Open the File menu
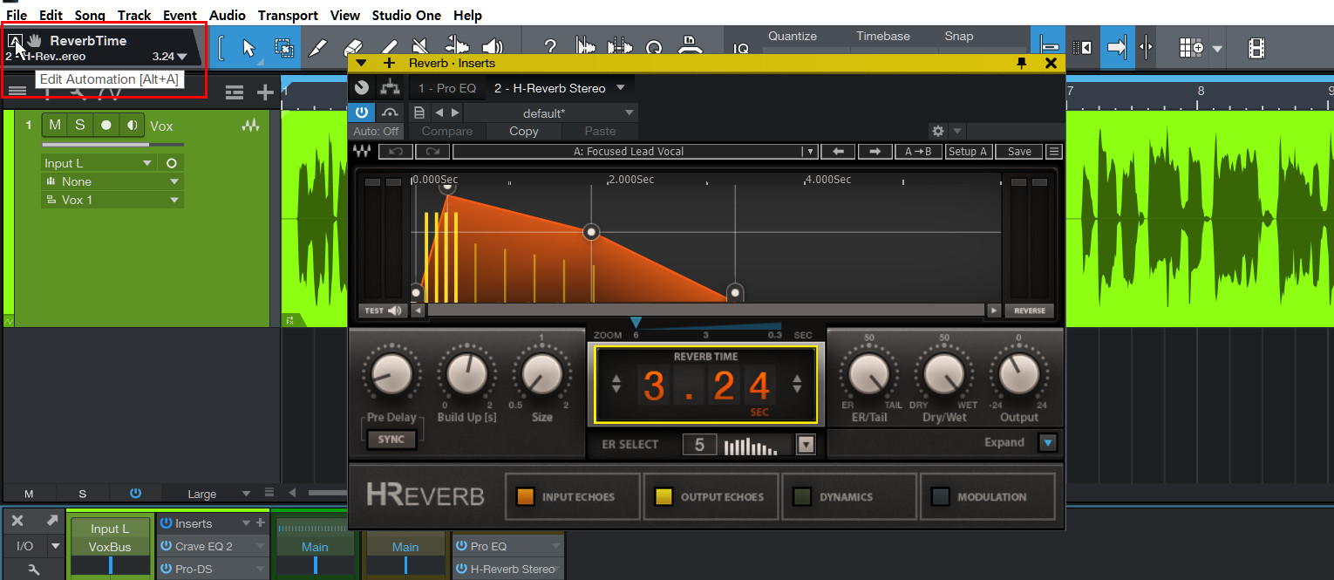 pos(16,16)
